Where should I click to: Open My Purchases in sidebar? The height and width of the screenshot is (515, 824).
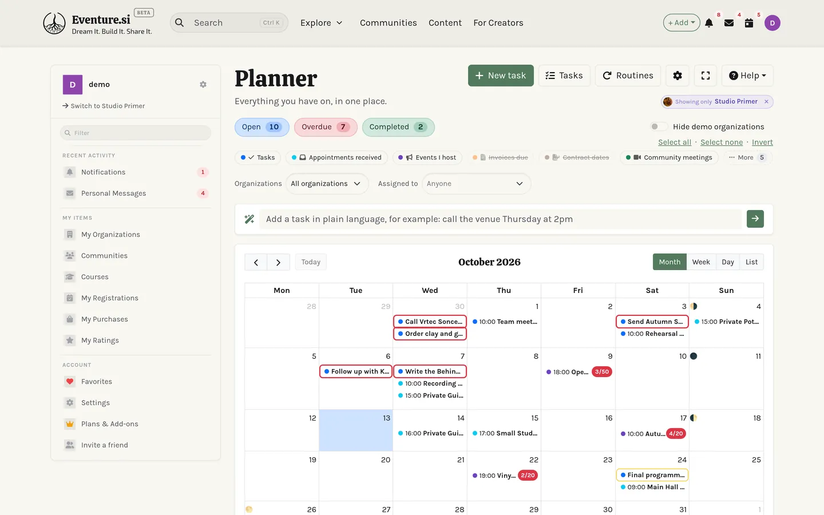(136, 319)
